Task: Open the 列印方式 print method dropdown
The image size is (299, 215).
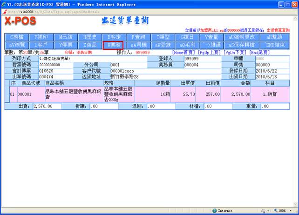Action: pos(65,59)
